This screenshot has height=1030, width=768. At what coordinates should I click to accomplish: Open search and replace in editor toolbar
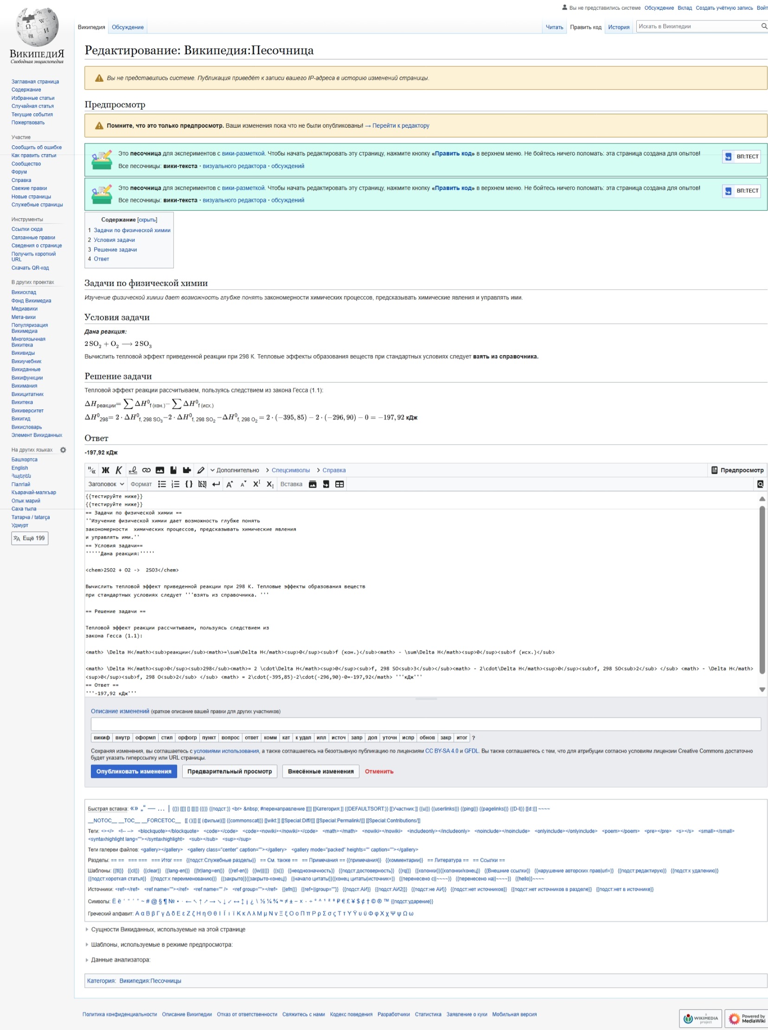(760, 484)
